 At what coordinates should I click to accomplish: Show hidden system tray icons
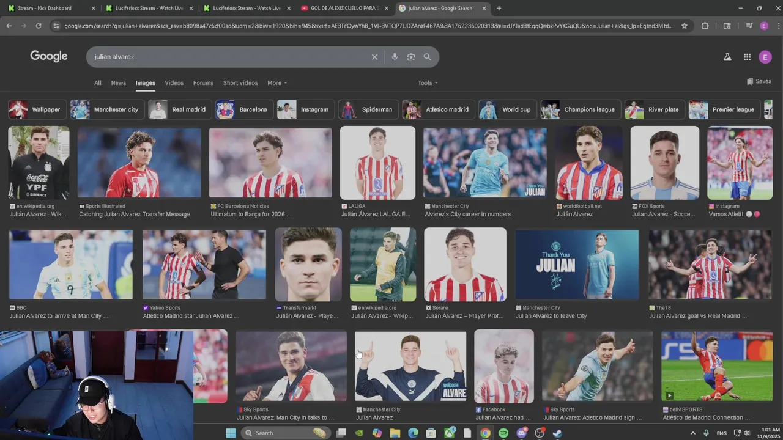tap(693, 433)
